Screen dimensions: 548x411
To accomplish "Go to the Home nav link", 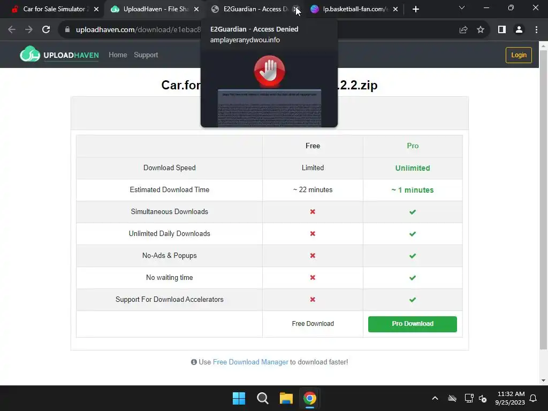I will 118,55.
